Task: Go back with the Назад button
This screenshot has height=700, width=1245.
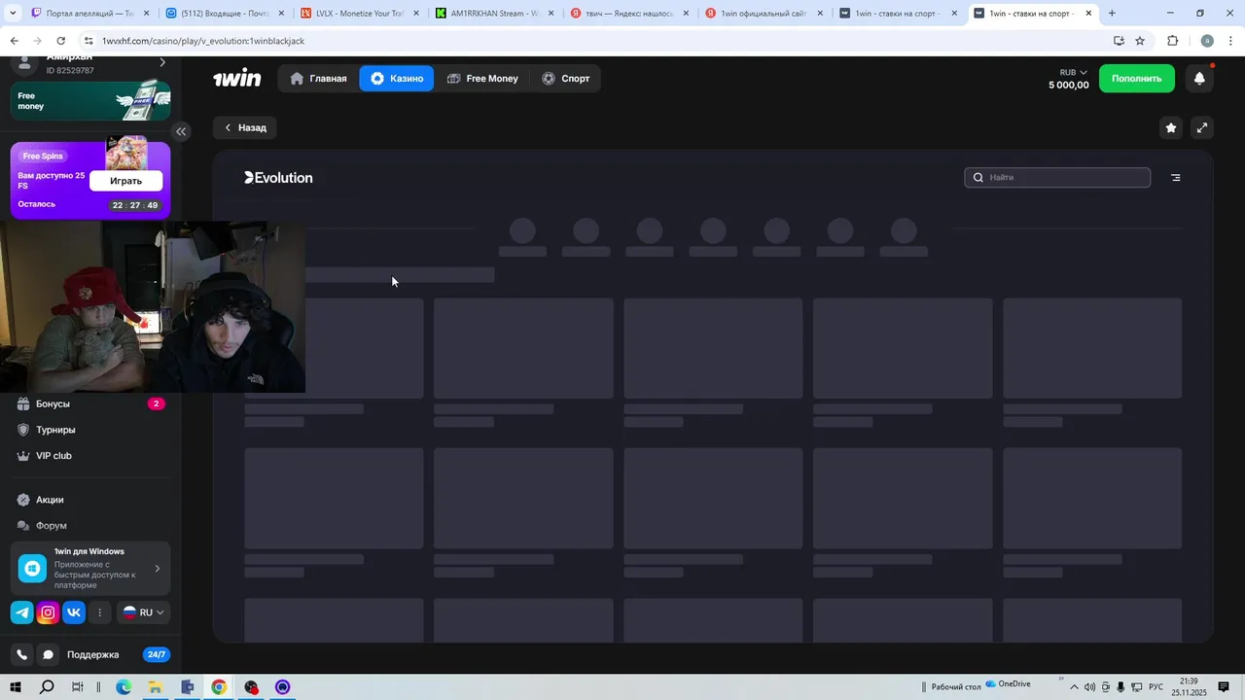Action: tap(245, 127)
